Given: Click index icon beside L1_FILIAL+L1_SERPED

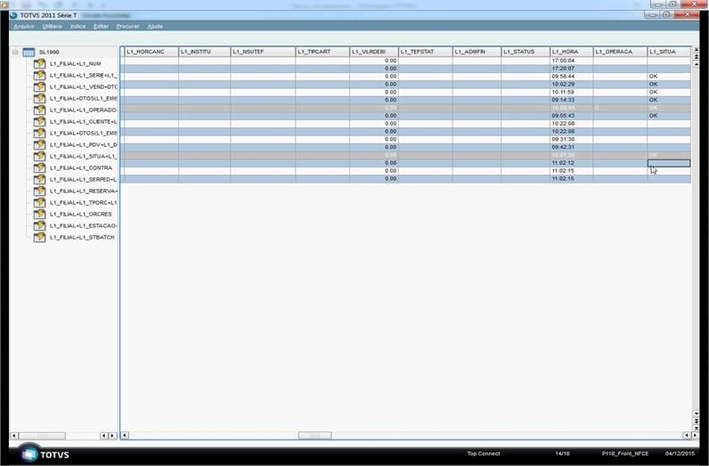Looking at the screenshot, I should pos(40,180).
